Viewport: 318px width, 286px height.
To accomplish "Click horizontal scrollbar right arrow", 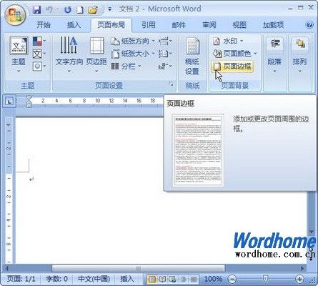I will 302,268.
